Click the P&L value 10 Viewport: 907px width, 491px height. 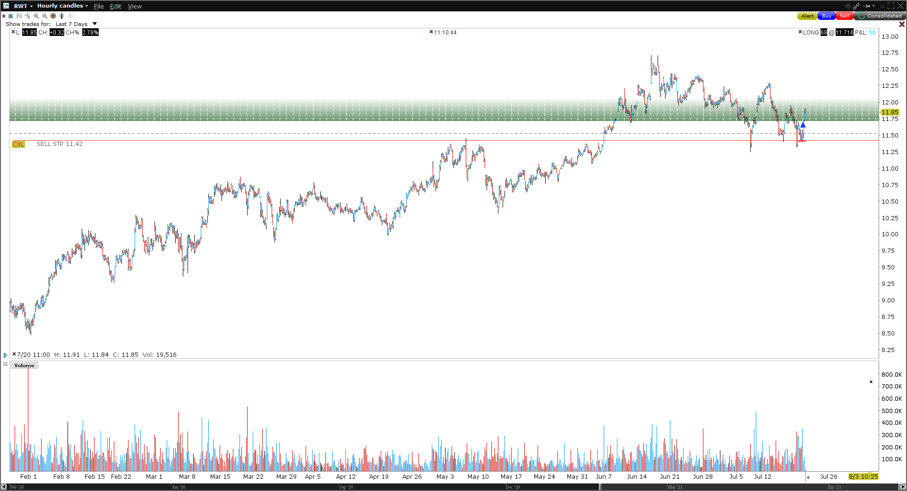[x=872, y=33]
